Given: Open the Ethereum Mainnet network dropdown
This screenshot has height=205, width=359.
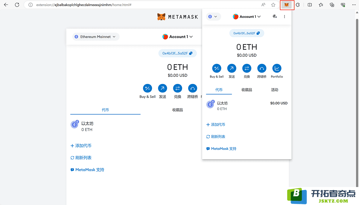Looking at the screenshot, I should click(96, 37).
